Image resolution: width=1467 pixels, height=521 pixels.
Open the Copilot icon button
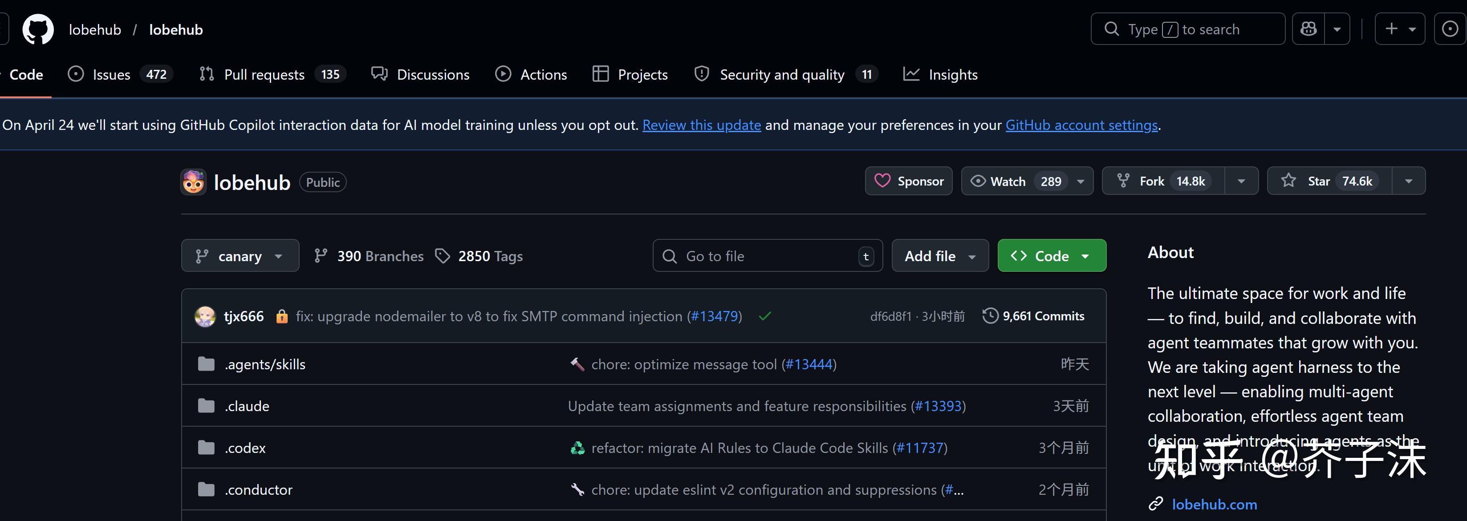point(1309,28)
